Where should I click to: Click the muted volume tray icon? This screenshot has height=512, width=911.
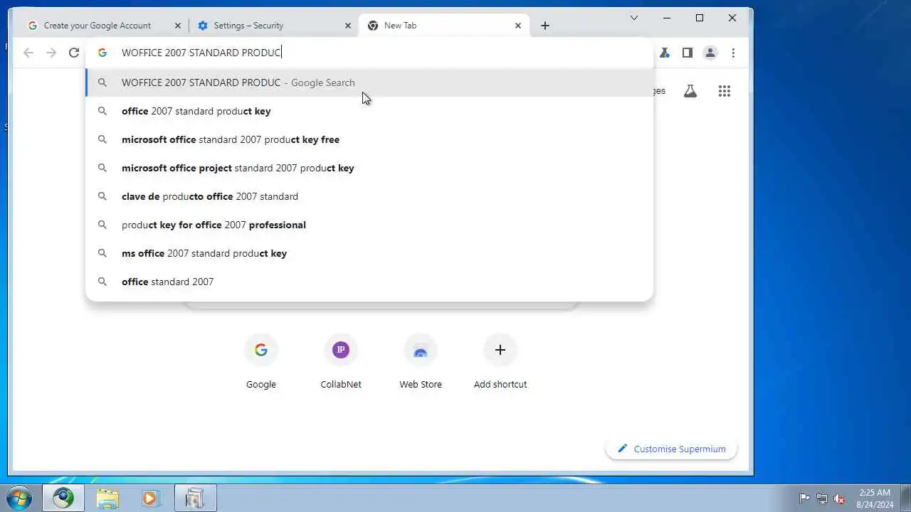pos(840,498)
